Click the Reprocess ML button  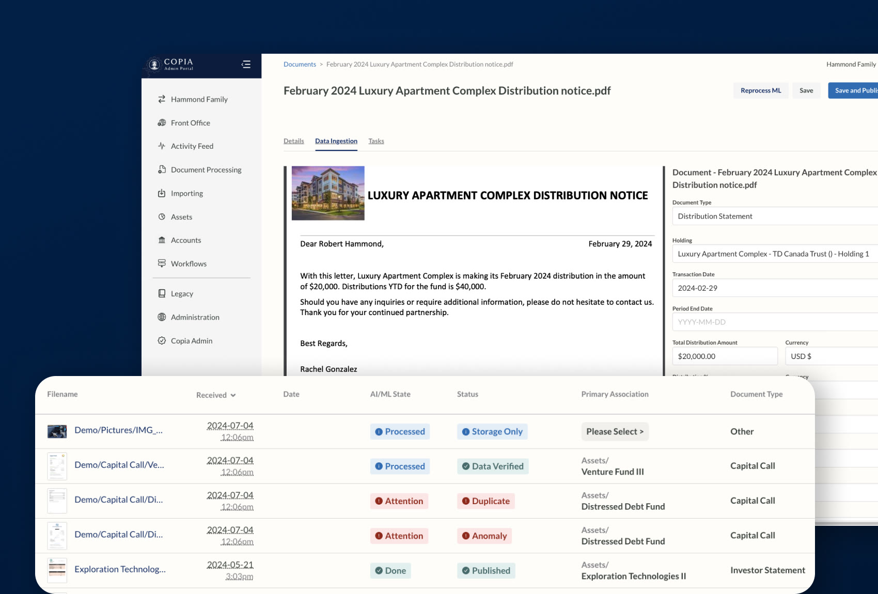760,90
